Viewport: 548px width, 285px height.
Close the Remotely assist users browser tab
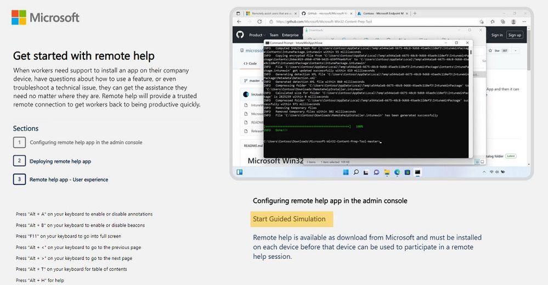tap(296, 14)
